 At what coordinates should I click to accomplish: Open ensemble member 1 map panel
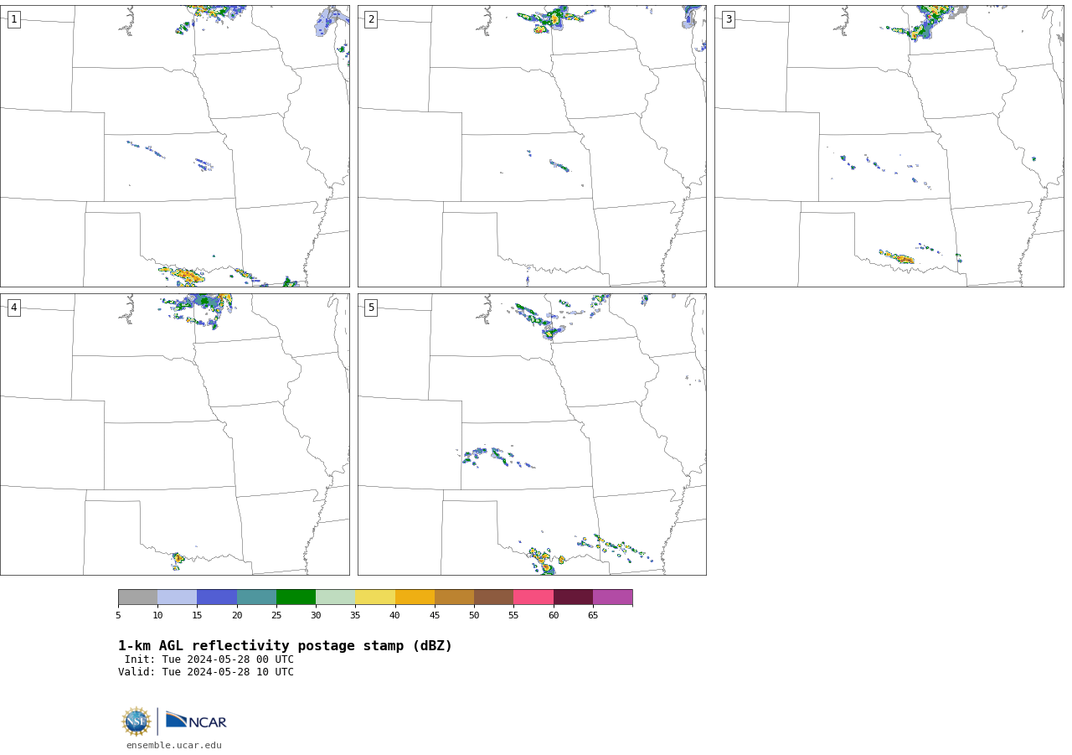(x=175, y=147)
